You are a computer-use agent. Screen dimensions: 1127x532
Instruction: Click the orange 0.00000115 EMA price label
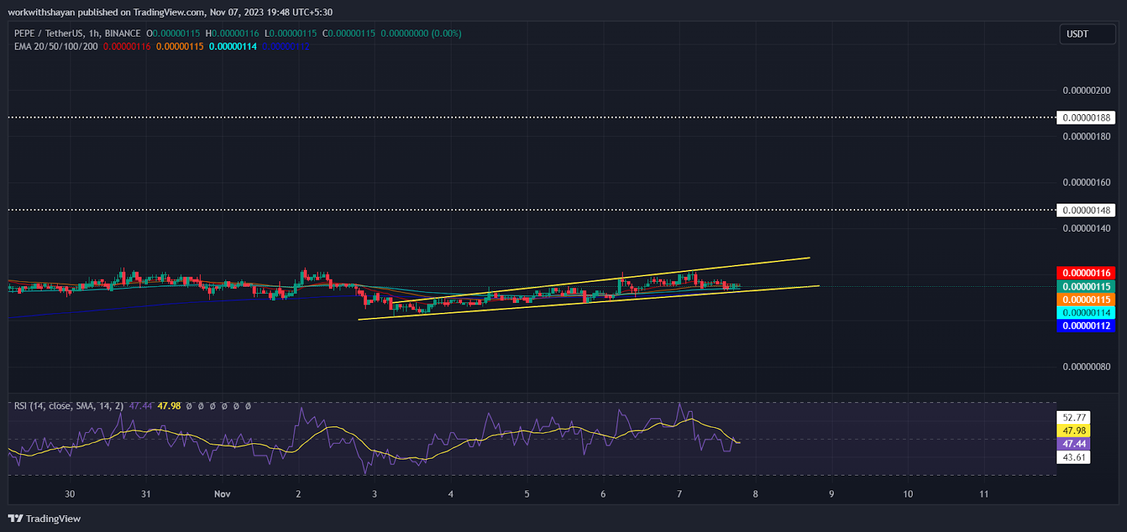coord(1085,299)
